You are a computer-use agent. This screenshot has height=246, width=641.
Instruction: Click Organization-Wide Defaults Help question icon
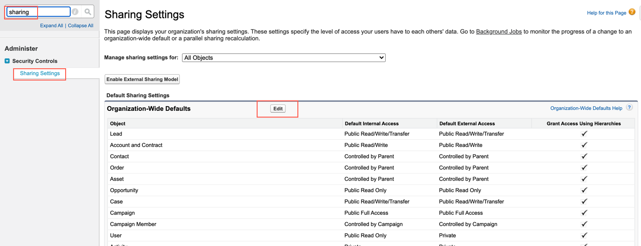(629, 108)
